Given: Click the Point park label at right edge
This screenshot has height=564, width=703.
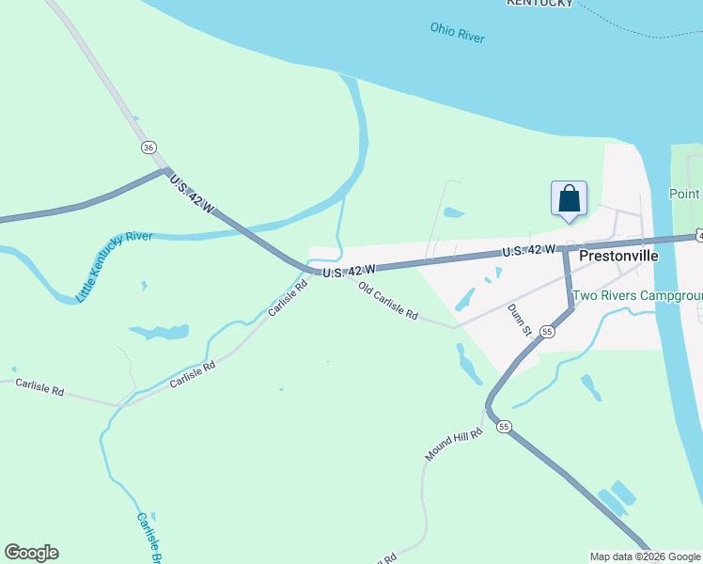Looking at the screenshot, I should coord(684,195).
